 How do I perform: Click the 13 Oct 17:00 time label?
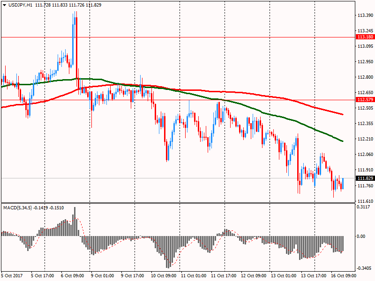[x=314, y=276]
